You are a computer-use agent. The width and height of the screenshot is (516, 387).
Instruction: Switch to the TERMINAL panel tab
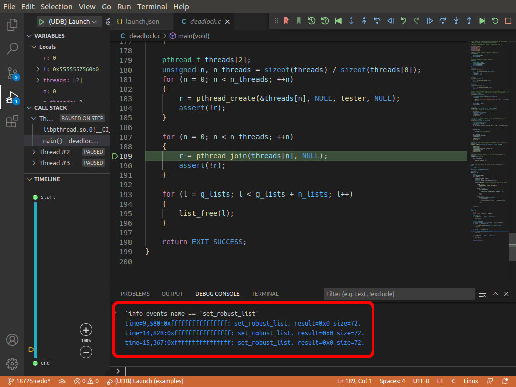pos(265,294)
